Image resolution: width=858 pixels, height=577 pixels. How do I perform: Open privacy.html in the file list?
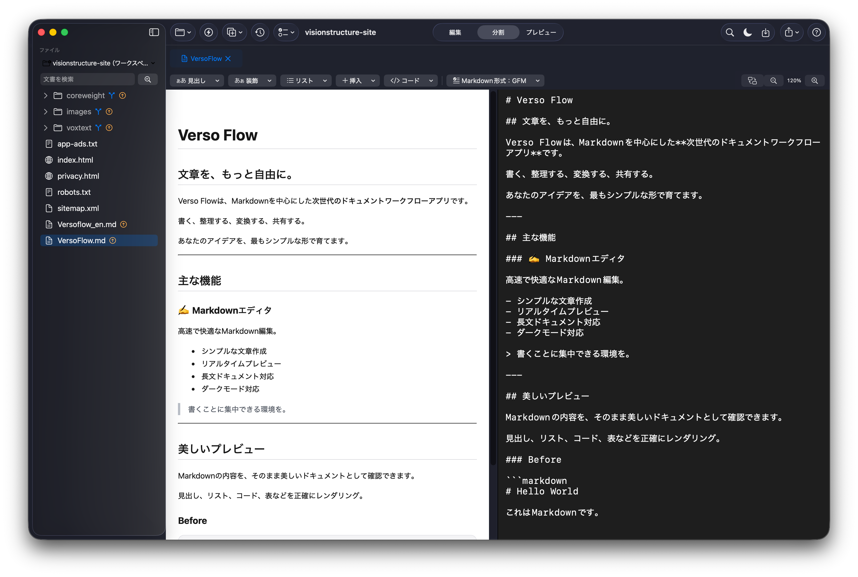pos(99,176)
